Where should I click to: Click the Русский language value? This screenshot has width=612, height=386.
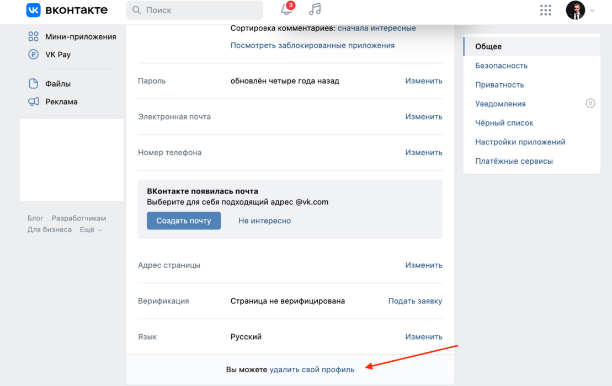pos(246,336)
